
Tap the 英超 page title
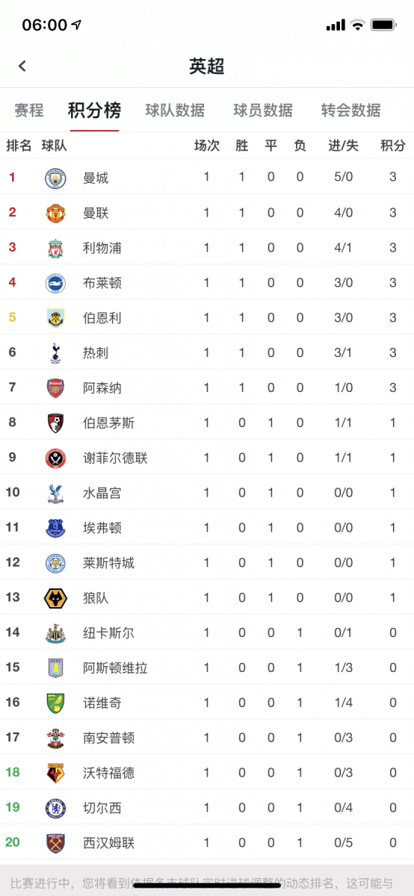(x=207, y=66)
